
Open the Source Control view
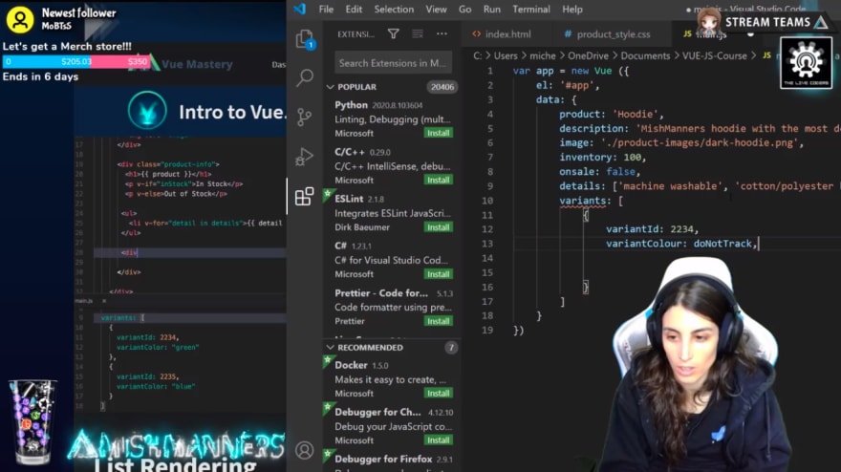pos(304,117)
